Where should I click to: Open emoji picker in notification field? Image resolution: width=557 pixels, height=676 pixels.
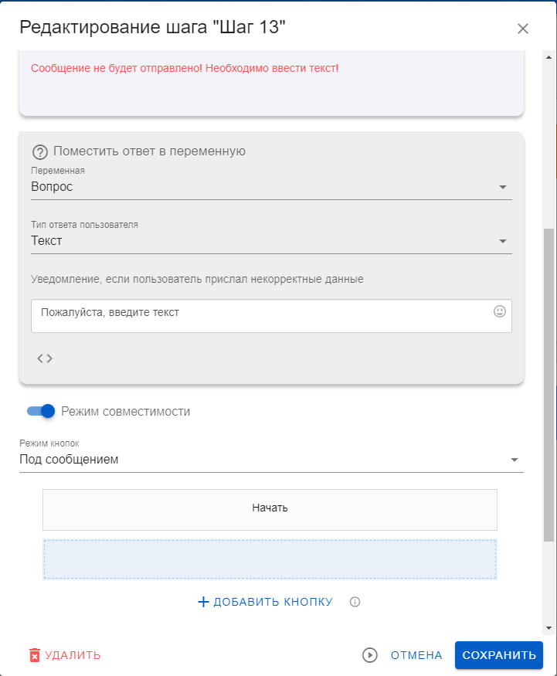pyautogui.click(x=500, y=311)
